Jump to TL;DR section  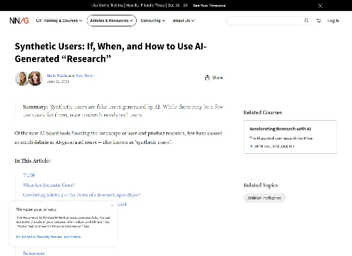click(29, 175)
